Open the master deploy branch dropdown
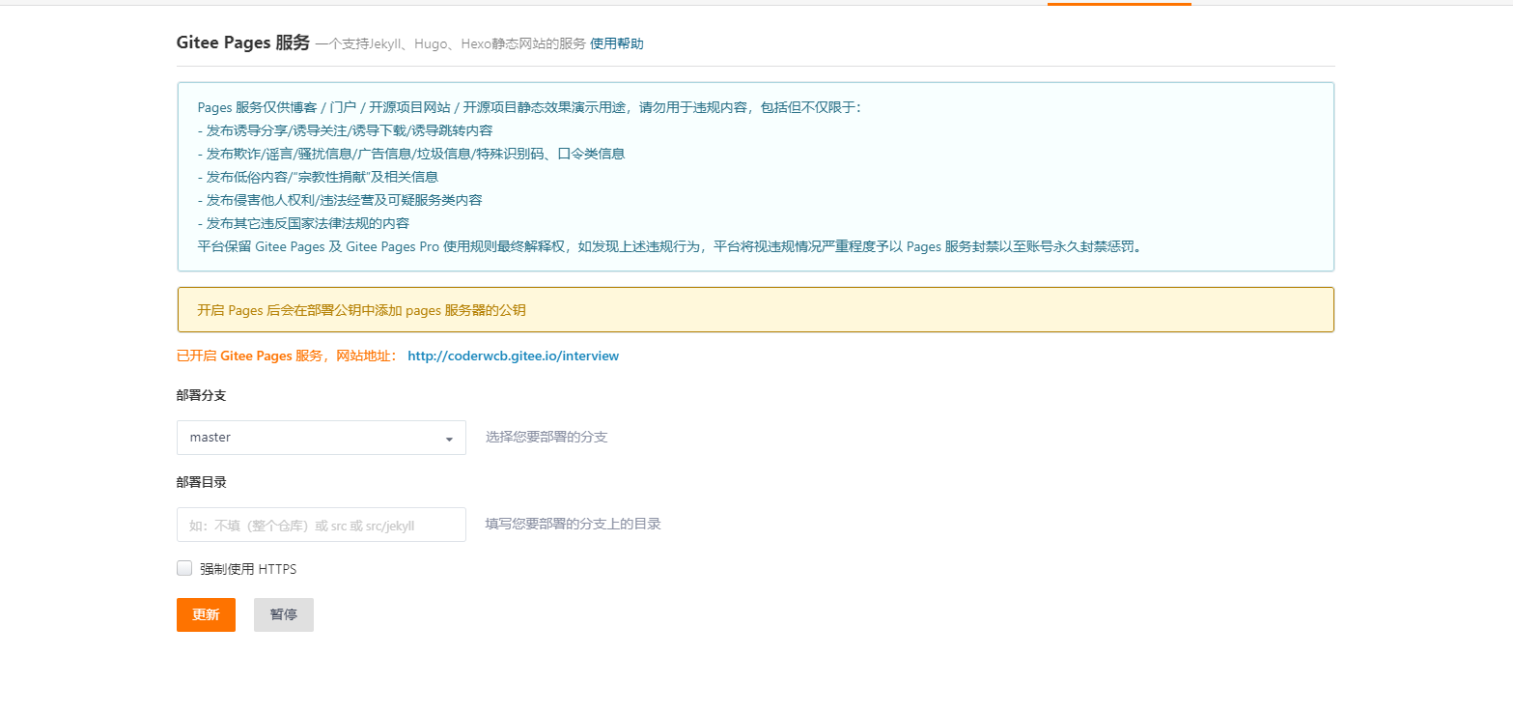Image resolution: width=1513 pixels, height=712 pixels. coord(322,438)
